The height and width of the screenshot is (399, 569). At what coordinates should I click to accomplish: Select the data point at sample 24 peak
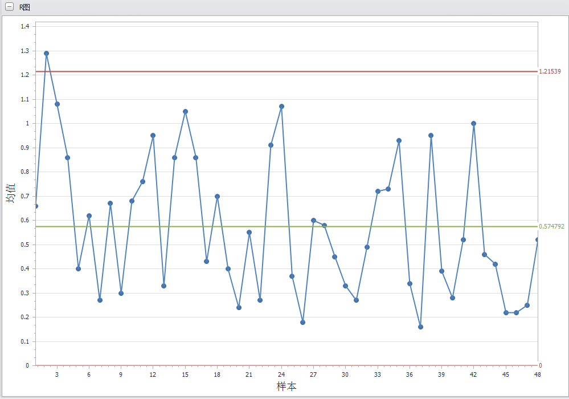pyautogui.click(x=281, y=107)
